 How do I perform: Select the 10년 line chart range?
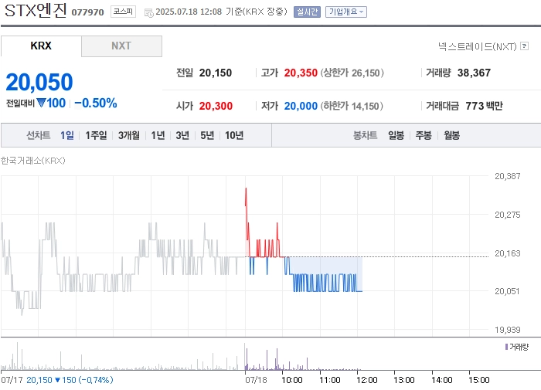click(234, 135)
